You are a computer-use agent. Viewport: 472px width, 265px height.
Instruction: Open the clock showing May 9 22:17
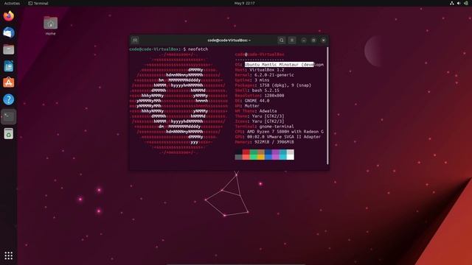pyautogui.click(x=244, y=3)
